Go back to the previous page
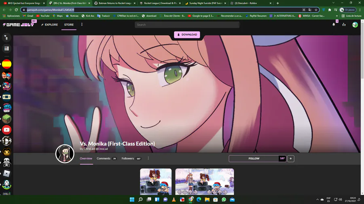The width and height of the screenshot is (364, 204). click(4, 10)
